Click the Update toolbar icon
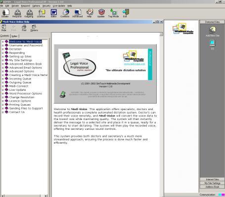The width and height of the screenshot is (225, 197). pyautogui.click(x=101, y=13)
